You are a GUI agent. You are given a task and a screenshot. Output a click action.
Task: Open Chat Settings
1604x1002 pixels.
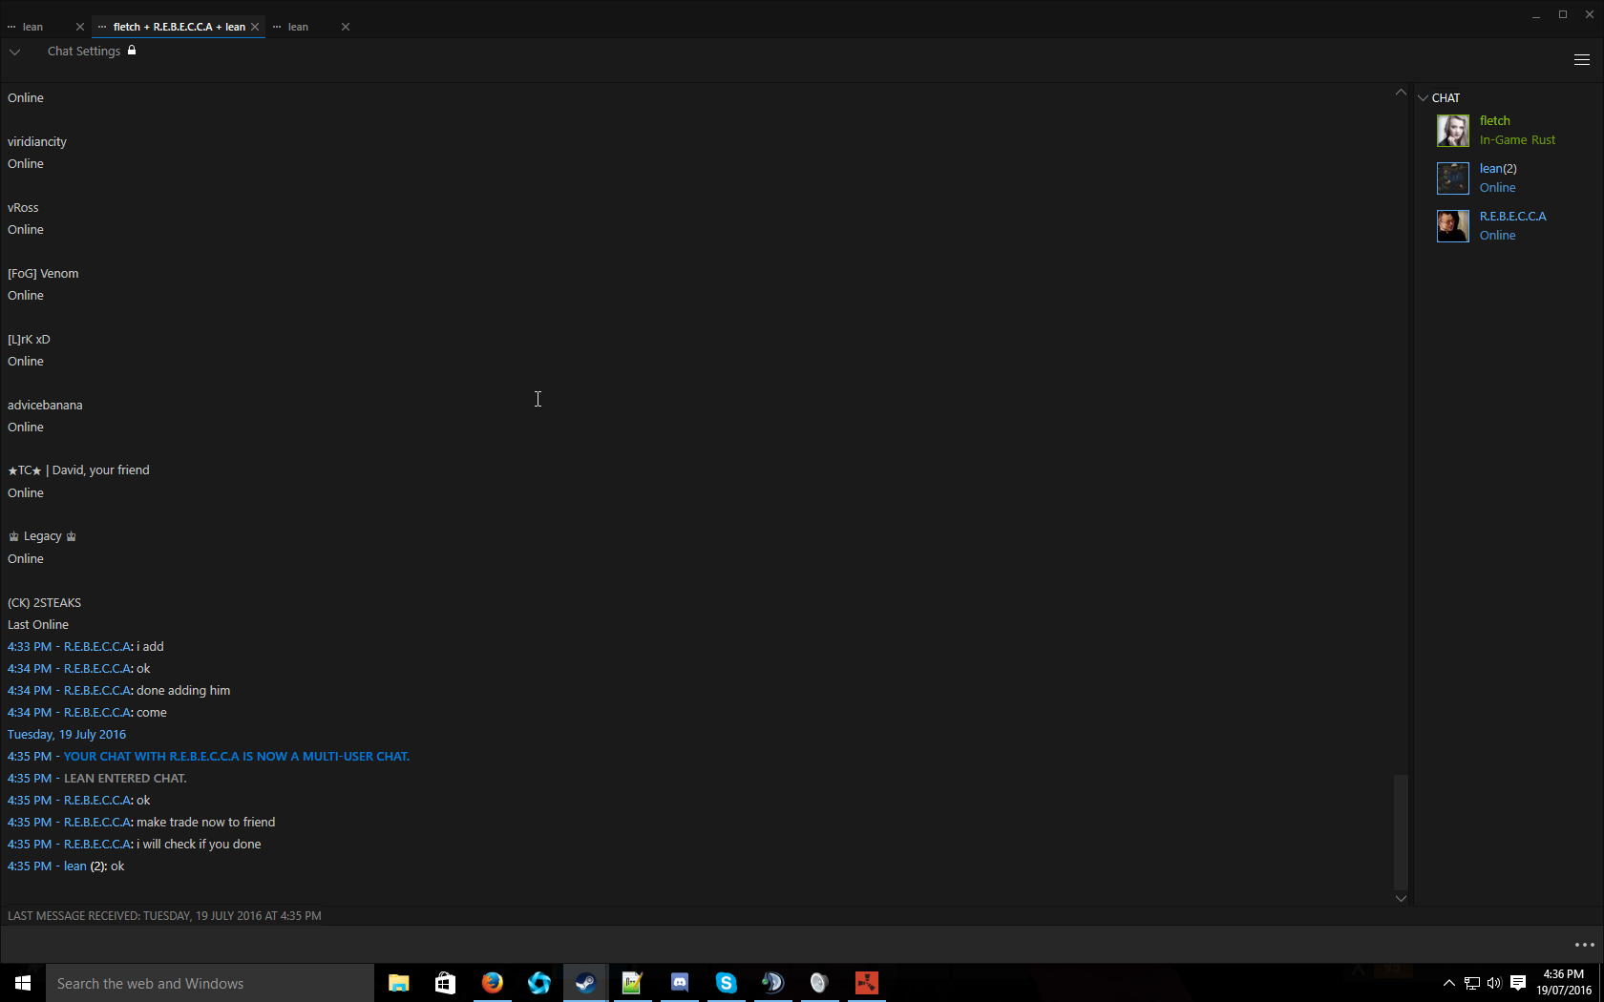[x=84, y=52]
